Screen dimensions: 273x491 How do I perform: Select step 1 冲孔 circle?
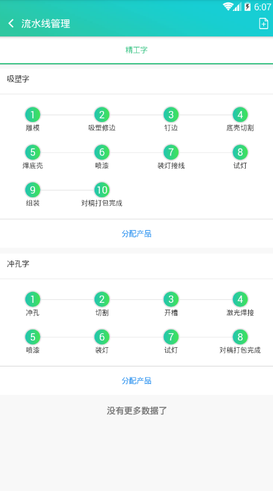coord(33,299)
